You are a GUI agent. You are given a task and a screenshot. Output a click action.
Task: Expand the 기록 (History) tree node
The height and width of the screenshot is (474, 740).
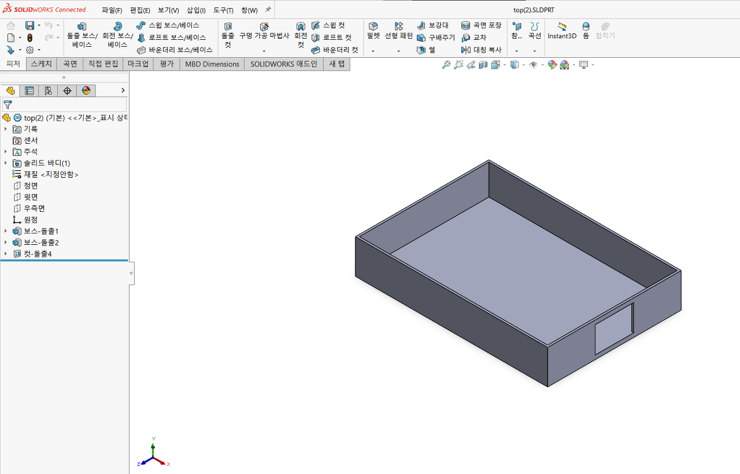6,129
